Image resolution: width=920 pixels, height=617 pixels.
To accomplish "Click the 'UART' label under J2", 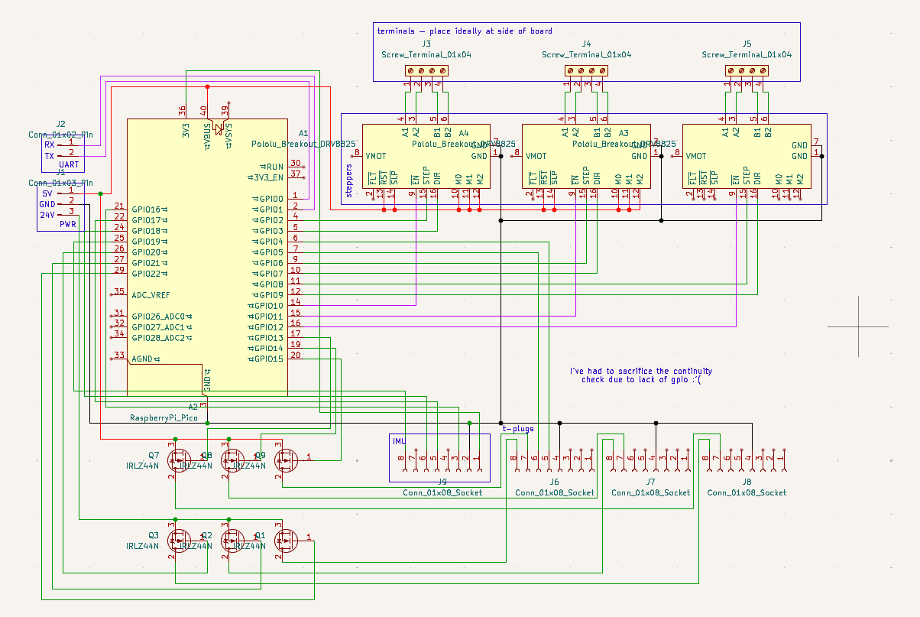I will point(69,164).
